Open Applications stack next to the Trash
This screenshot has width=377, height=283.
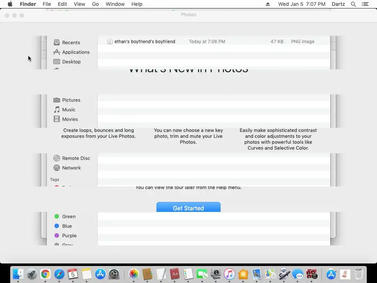331,274
